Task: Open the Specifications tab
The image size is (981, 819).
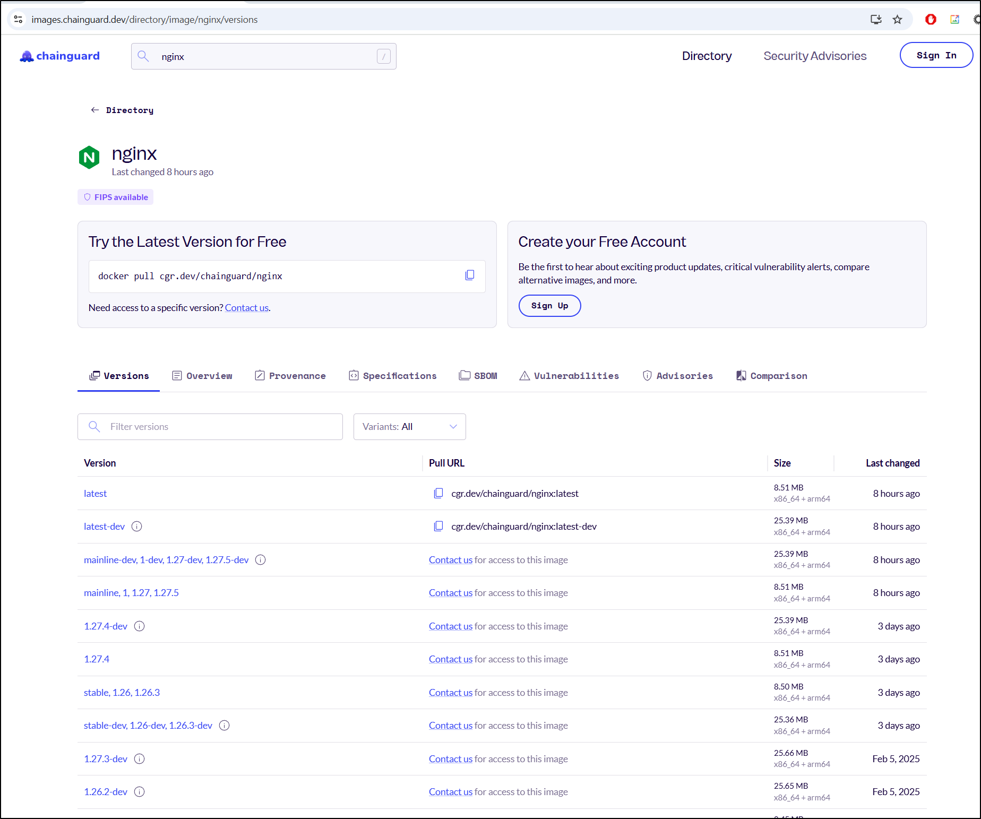Action: click(x=393, y=376)
